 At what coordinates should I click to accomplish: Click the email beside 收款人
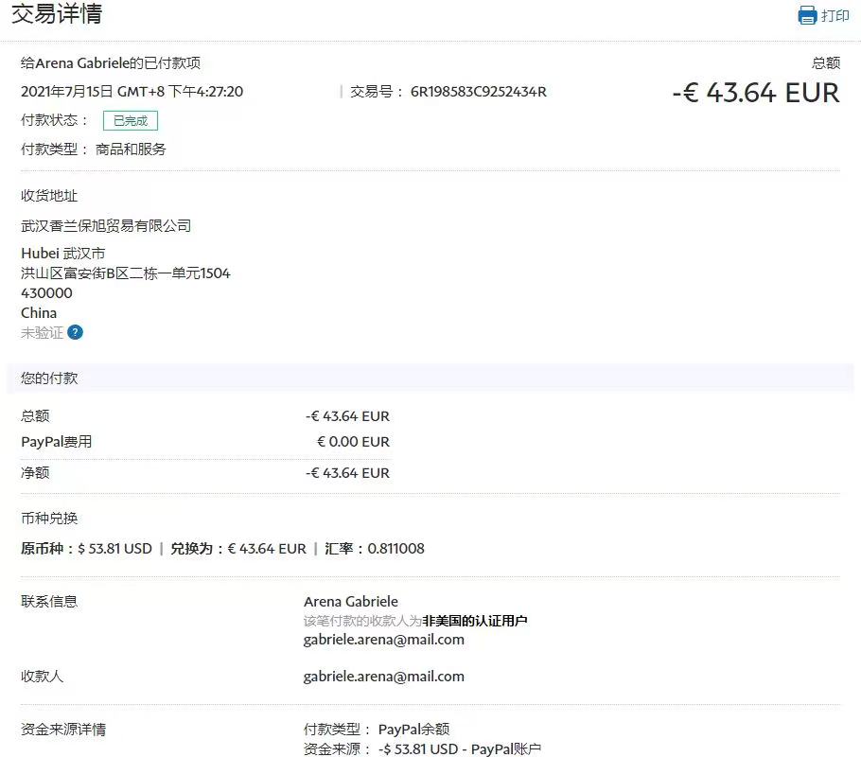coord(383,677)
